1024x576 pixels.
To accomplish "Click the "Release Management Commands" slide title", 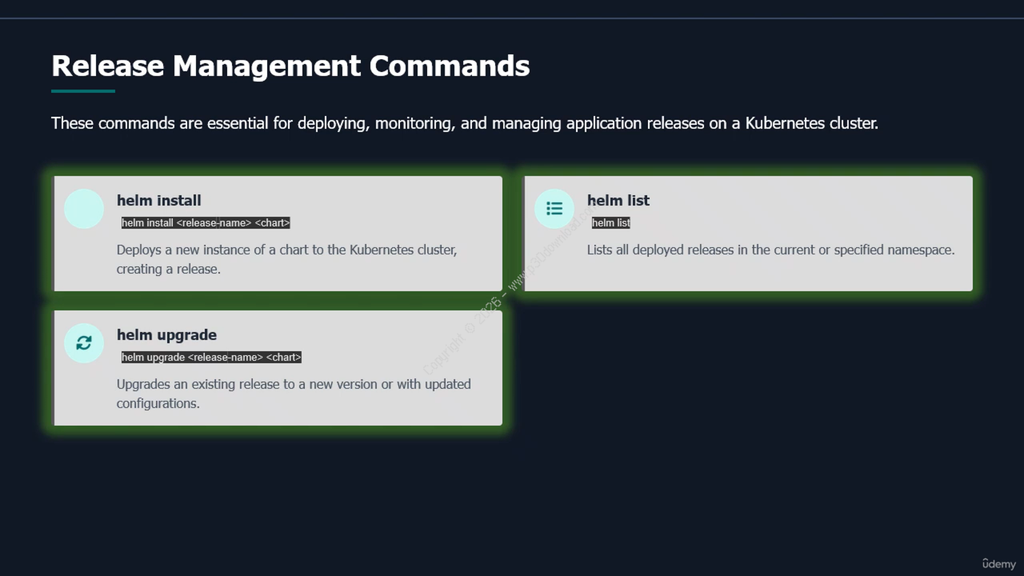I will 290,66.
